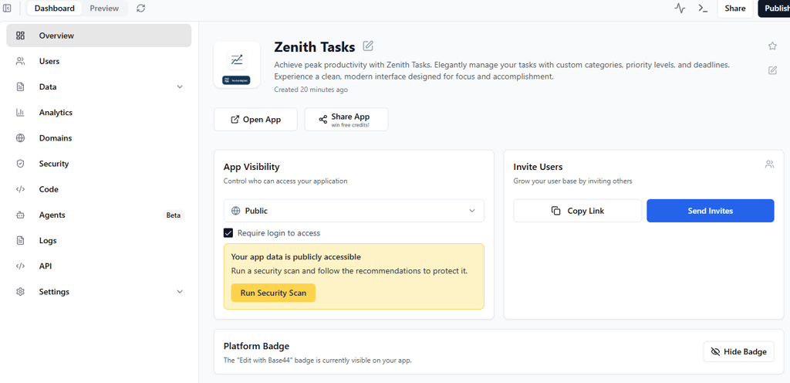Image resolution: width=790 pixels, height=383 pixels.
Task: Click the App Visibility heading
Action: pos(252,167)
